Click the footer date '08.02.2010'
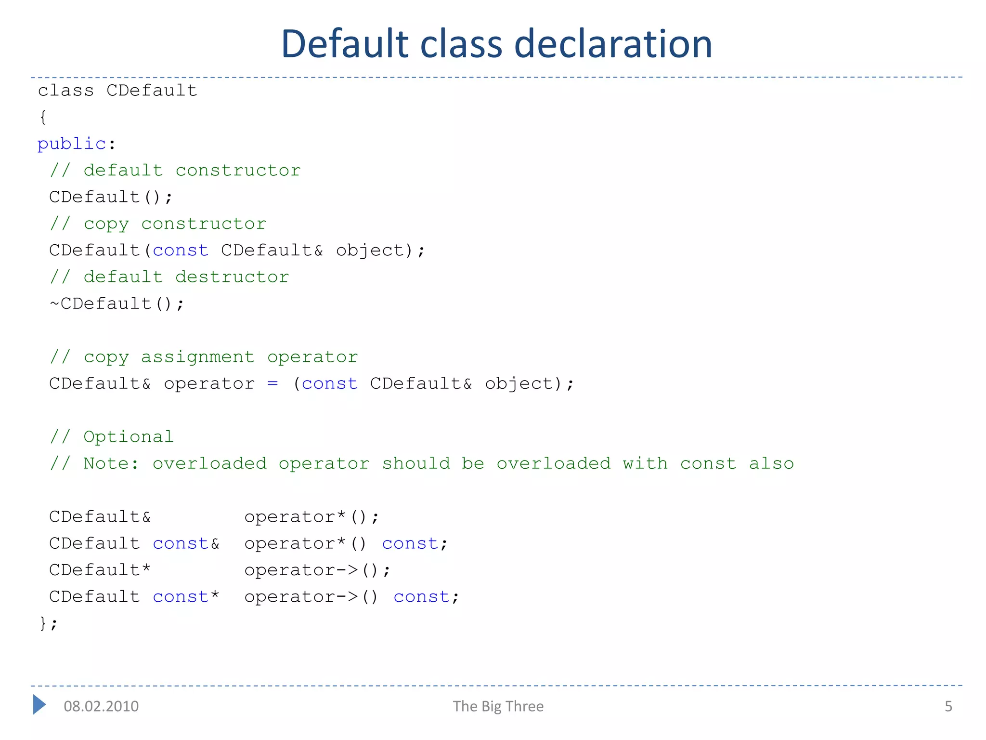The width and height of the screenshot is (986, 740). coord(101,706)
